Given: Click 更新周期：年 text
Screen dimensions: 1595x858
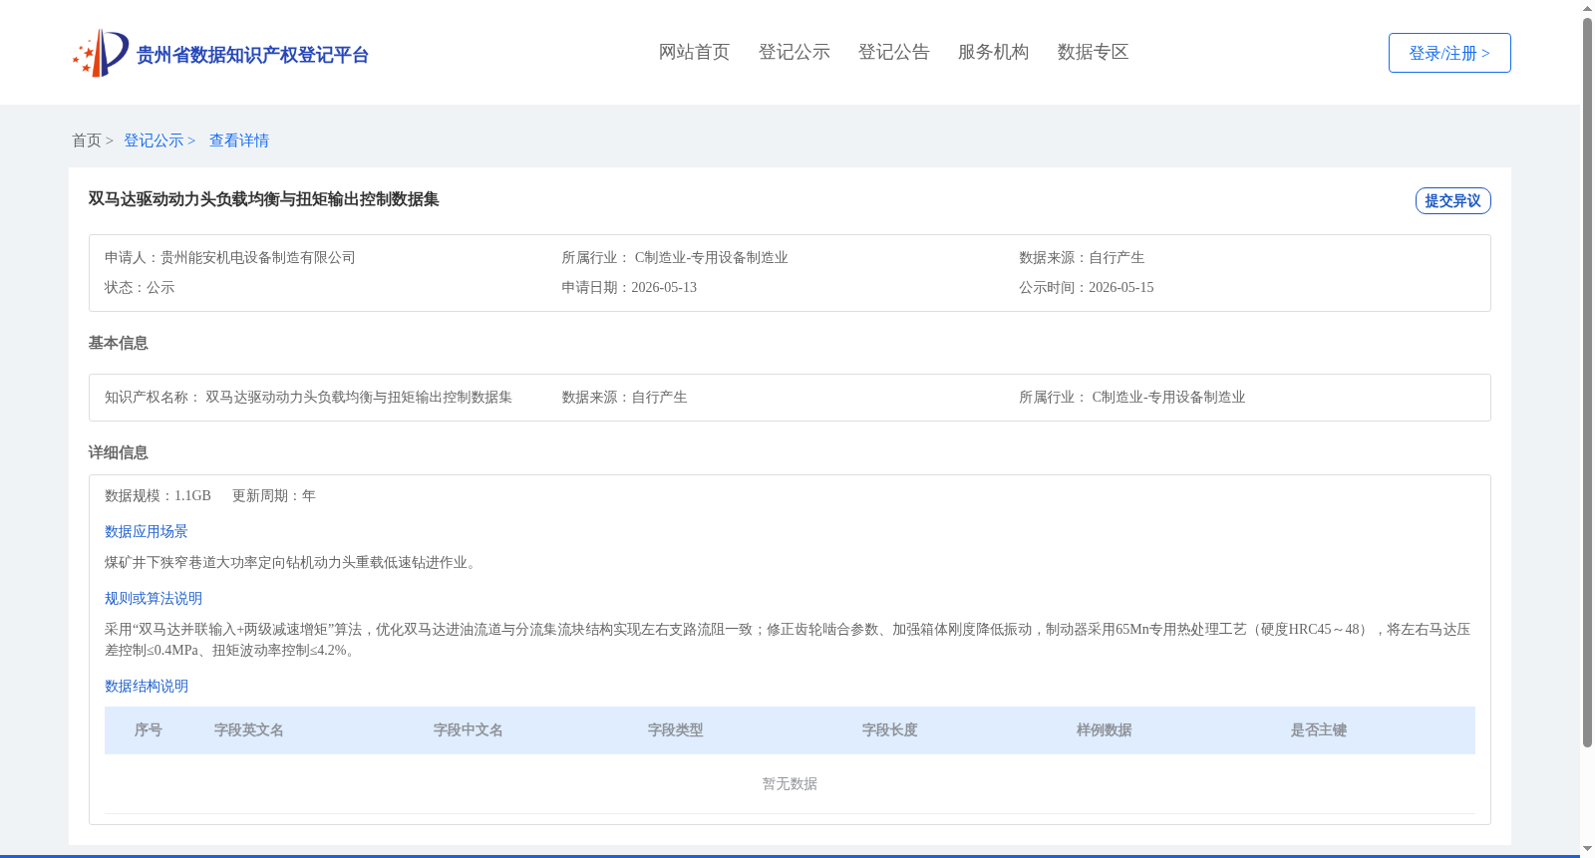Looking at the screenshot, I should (274, 495).
